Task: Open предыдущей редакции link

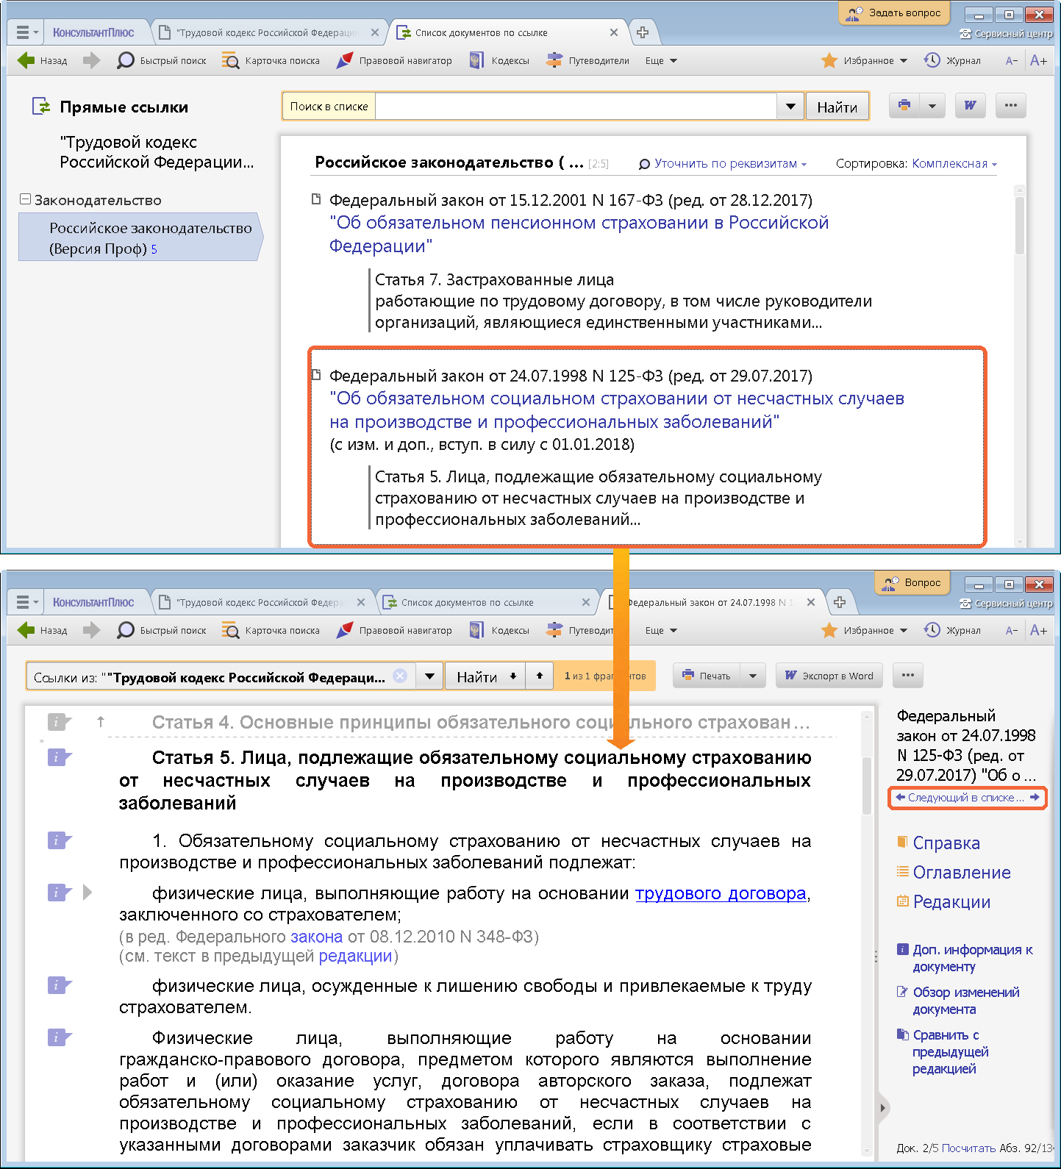Action: point(355,956)
